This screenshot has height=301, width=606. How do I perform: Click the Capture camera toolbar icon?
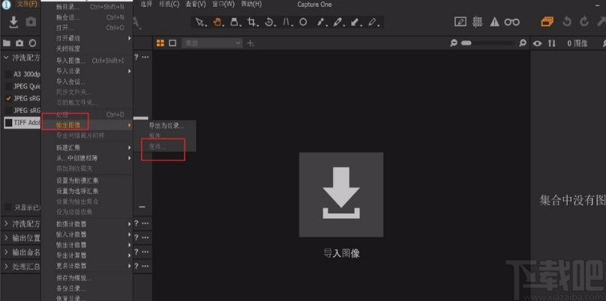(x=31, y=22)
